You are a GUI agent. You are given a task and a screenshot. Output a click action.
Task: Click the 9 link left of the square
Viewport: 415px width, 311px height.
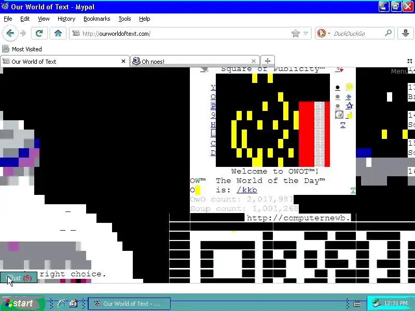click(213, 115)
